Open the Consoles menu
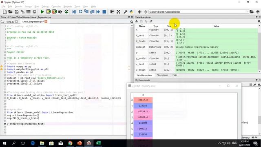The width and height of the screenshot is (261, 147). coord(56,7)
